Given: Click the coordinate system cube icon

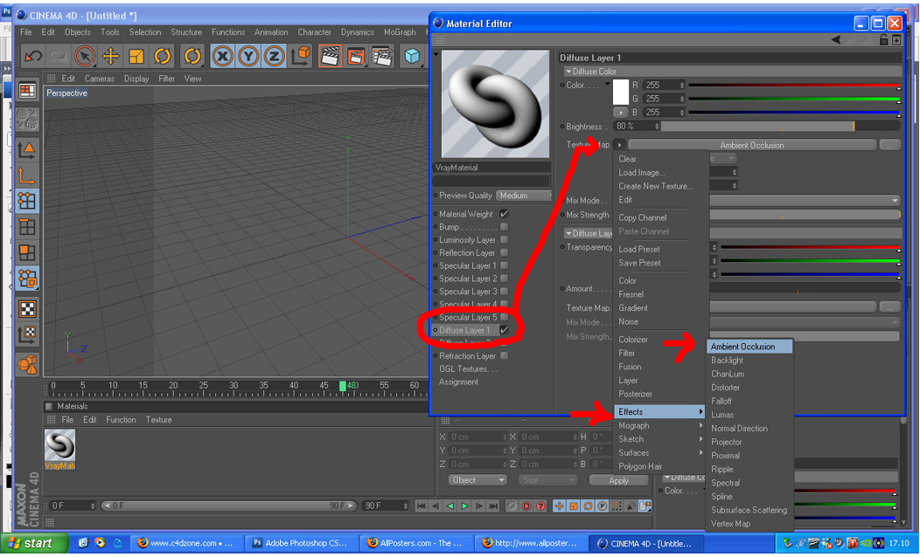Looking at the screenshot, I should [301, 56].
